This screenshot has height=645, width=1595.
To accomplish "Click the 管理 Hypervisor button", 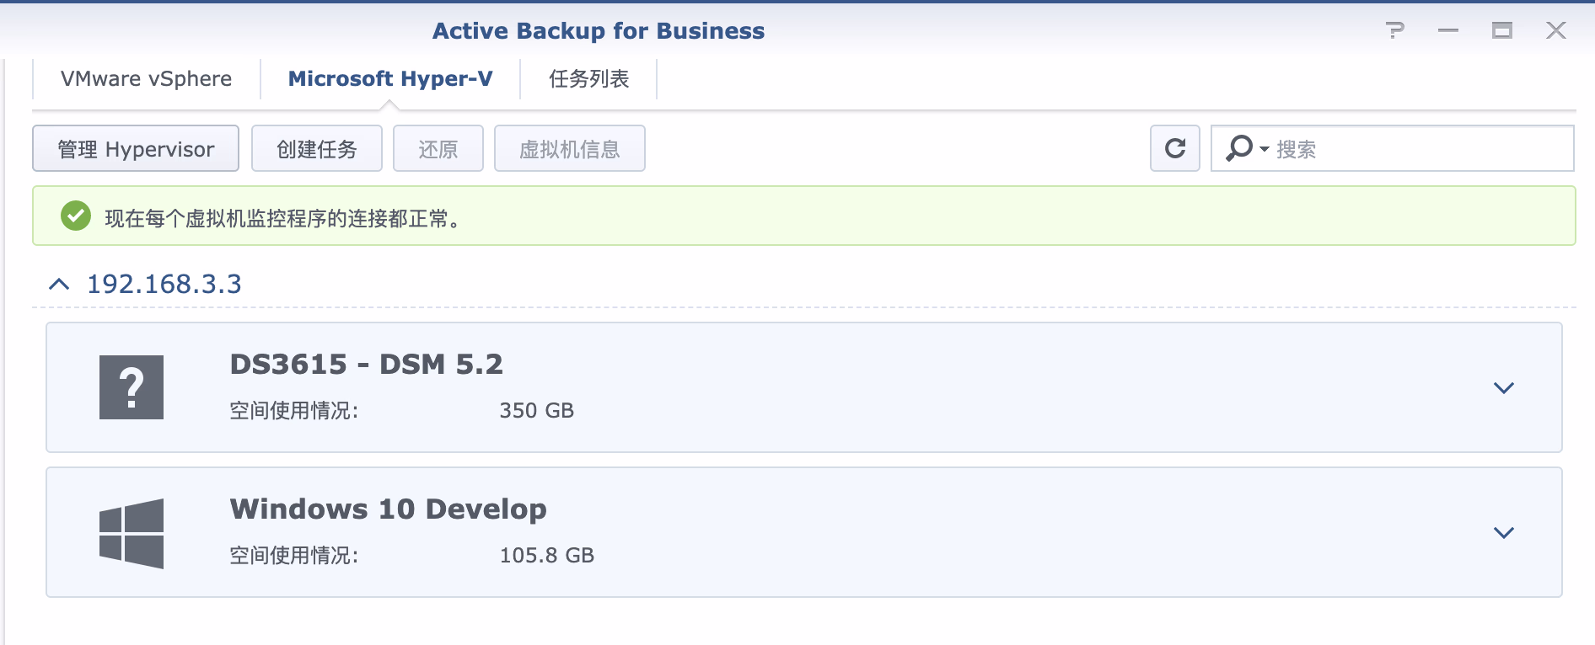I will click(136, 149).
